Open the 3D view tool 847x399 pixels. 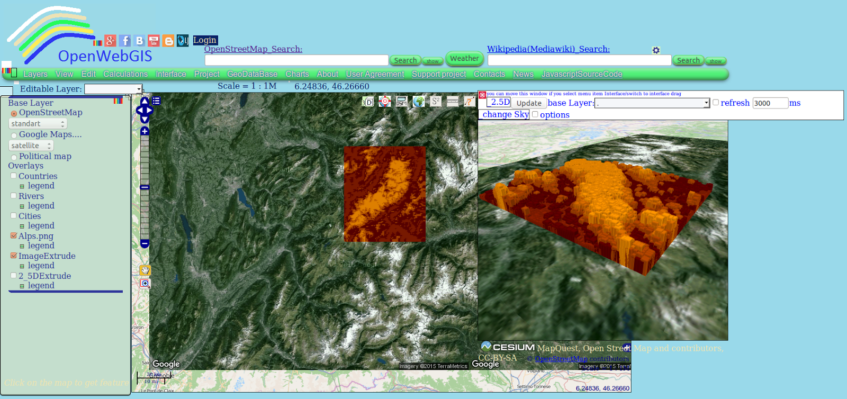368,102
